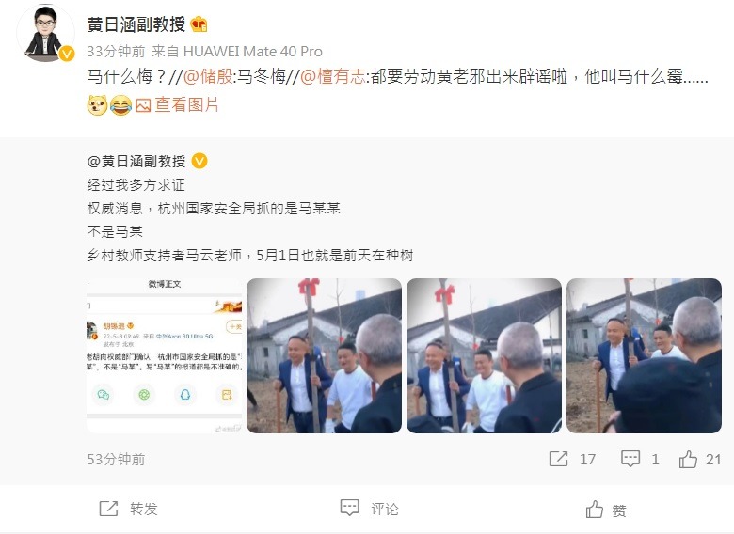This screenshot has height=534, width=734.
Task: Open the second tree-planting photo thumbnail
Action: tap(324, 355)
